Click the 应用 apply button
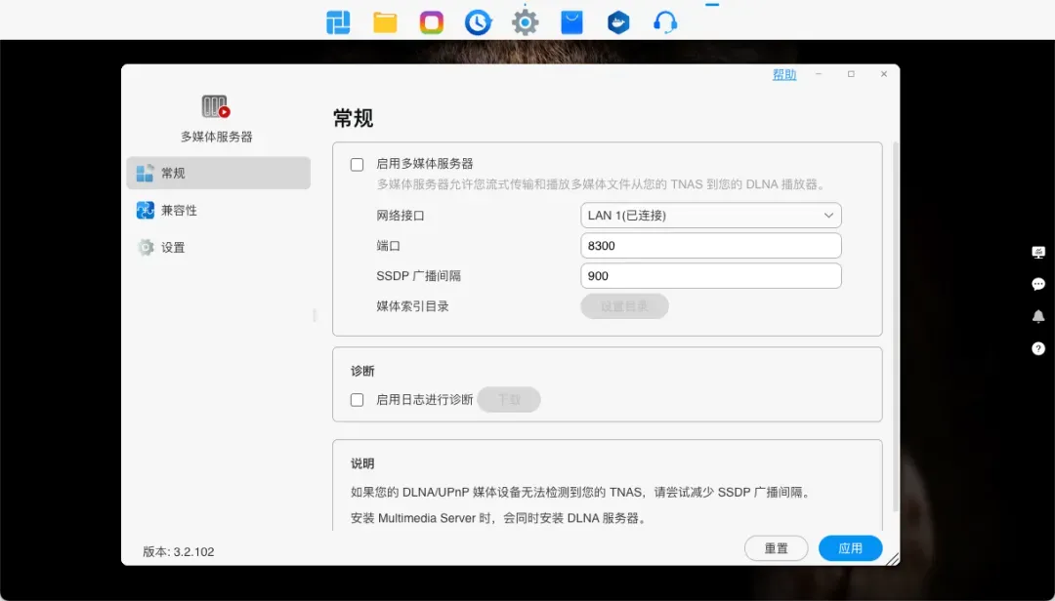The height and width of the screenshot is (601, 1055). click(850, 548)
